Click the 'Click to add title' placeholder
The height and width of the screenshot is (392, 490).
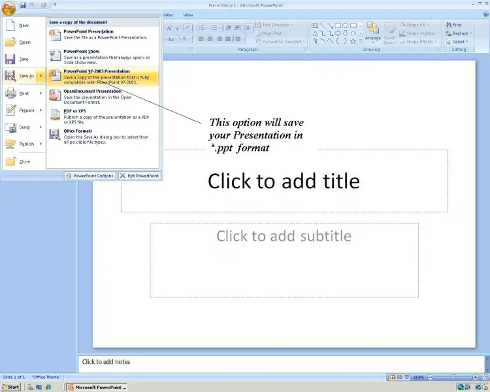coord(284,181)
